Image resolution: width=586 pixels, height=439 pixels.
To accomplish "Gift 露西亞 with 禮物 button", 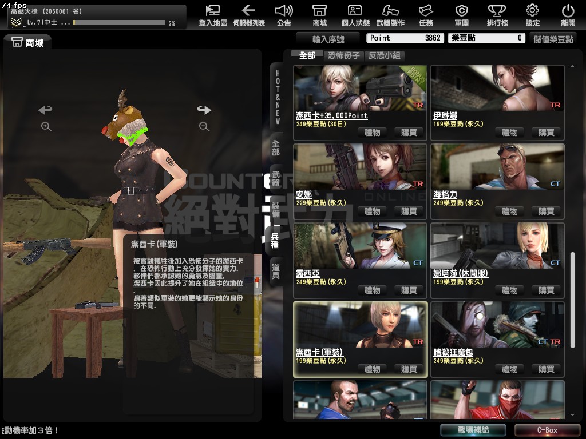I will coord(372,290).
